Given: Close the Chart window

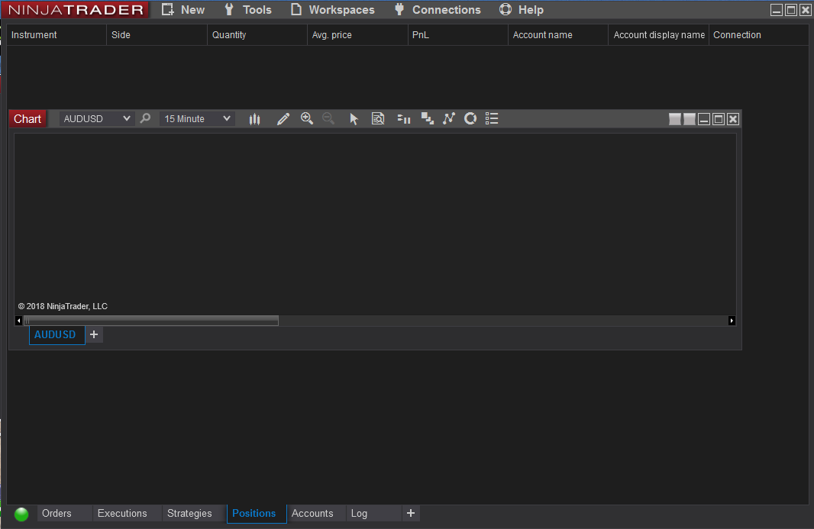Looking at the screenshot, I should coord(733,119).
